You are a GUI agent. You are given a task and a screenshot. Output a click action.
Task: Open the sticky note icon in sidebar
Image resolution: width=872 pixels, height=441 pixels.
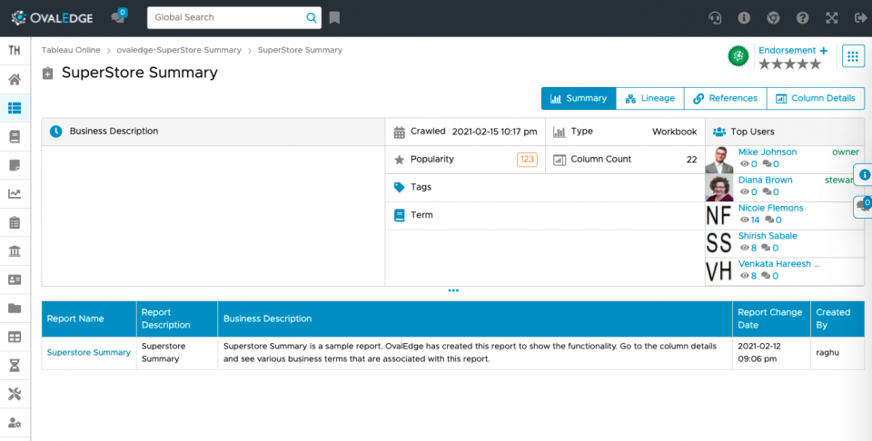tap(15, 165)
